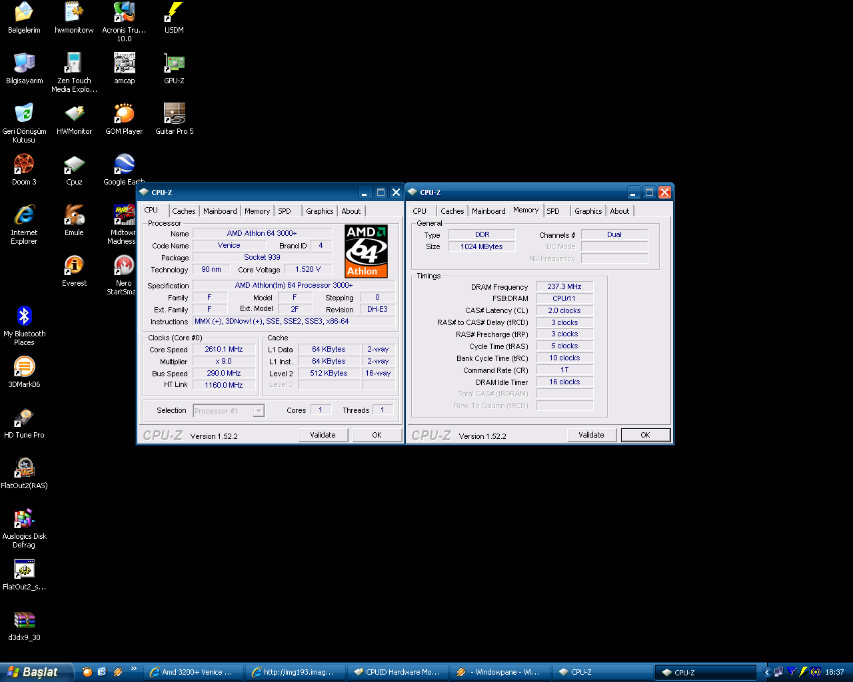Click Validate in left CPU-Z window
Image resolution: width=853 pixels, height=682 pixels.
coord(323,435)
